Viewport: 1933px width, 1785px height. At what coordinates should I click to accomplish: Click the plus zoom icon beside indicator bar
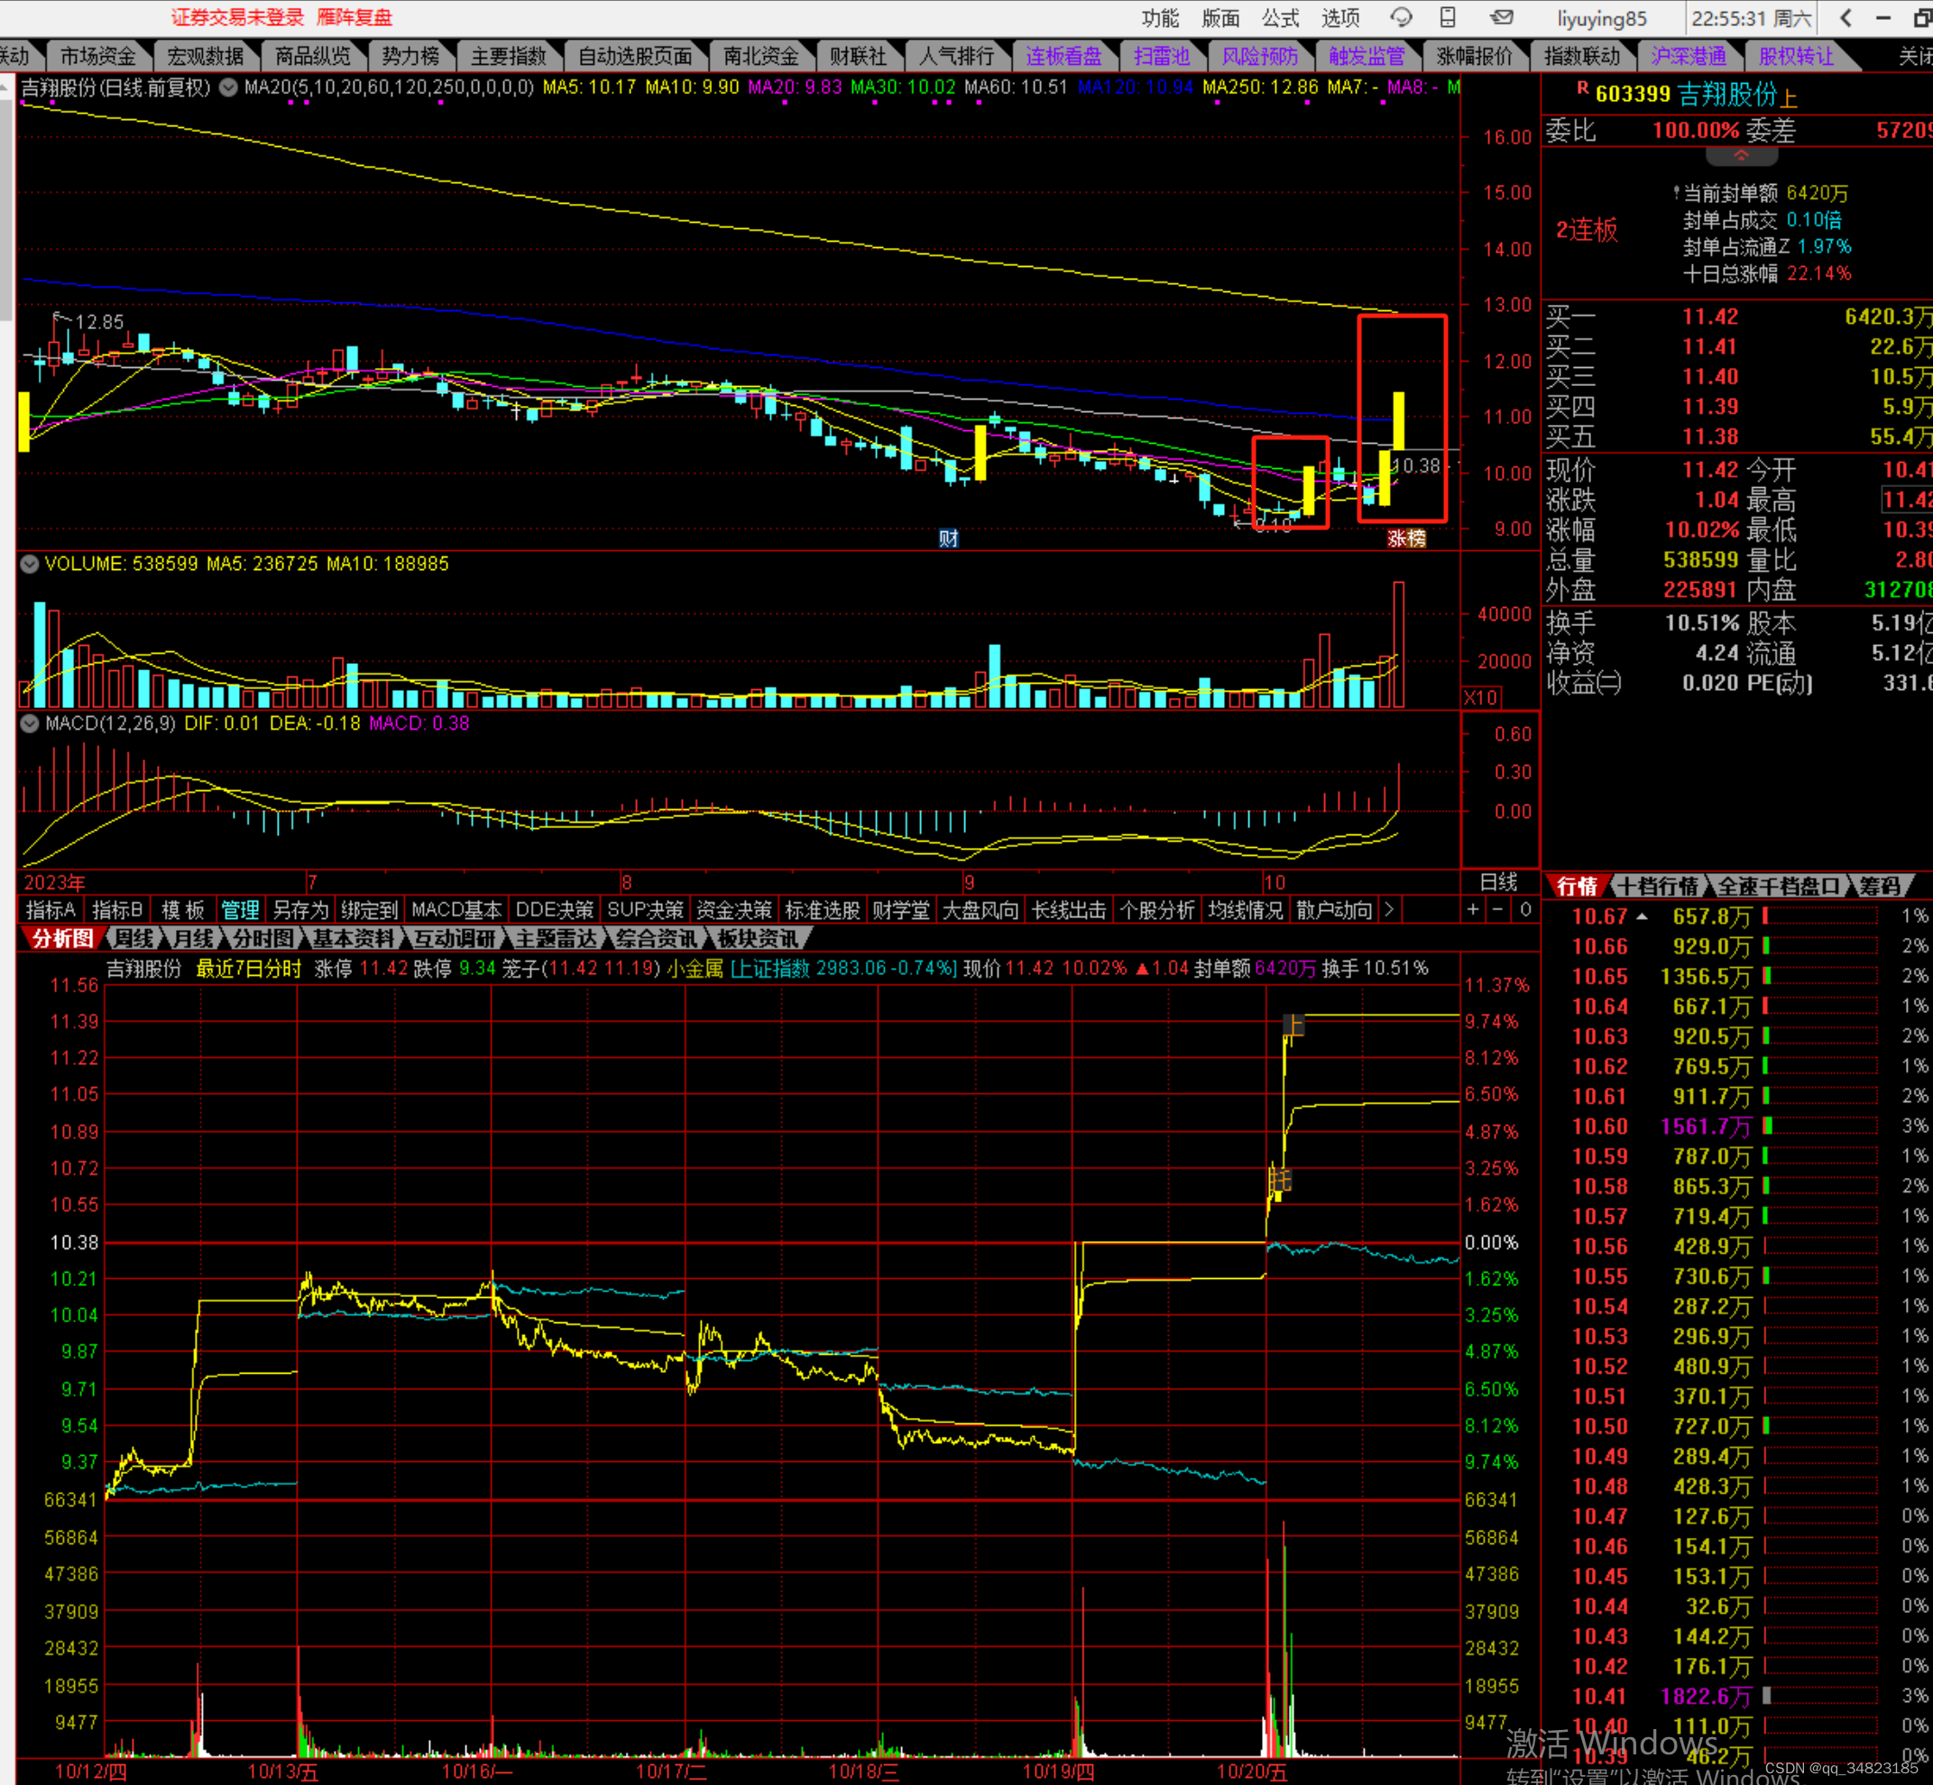click(x=1472, y=909)
